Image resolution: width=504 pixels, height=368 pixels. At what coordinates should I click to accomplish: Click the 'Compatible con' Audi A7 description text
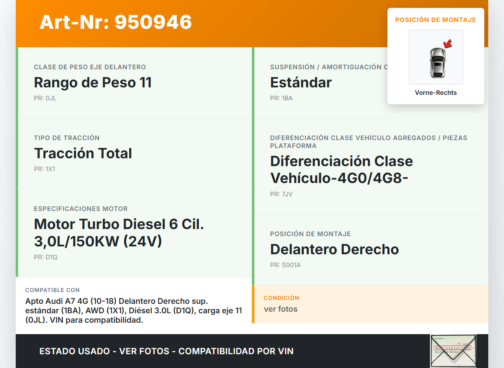[x=133, y=311]
